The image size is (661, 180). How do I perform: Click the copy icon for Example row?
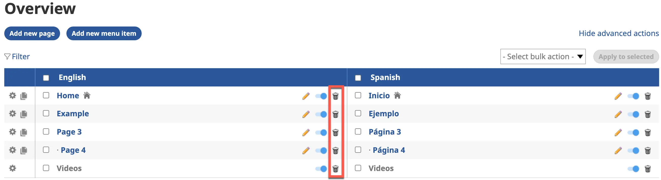point(24,114)
